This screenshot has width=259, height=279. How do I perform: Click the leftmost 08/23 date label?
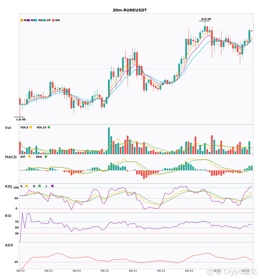coord(20,271)
